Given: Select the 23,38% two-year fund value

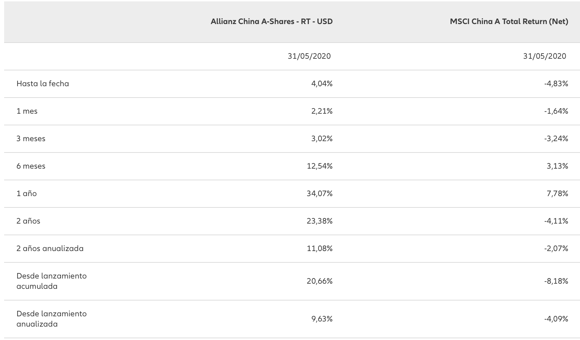Looking at the screenshot, I should [x=320, y=221].
